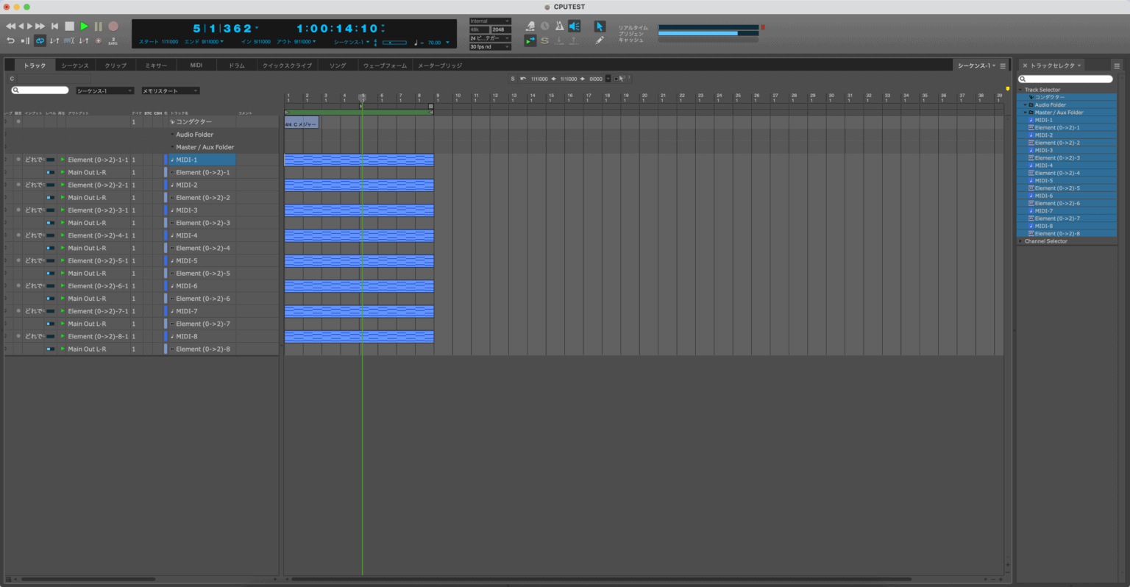Toggle record-enable dot on MIDI-2 track
The height and width of the screenshot is (587, 1130).
18,185
